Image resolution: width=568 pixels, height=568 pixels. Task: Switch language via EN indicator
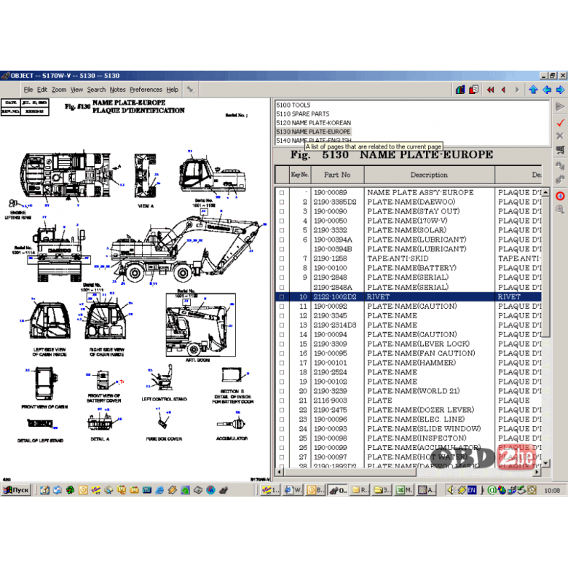point(472,490)
